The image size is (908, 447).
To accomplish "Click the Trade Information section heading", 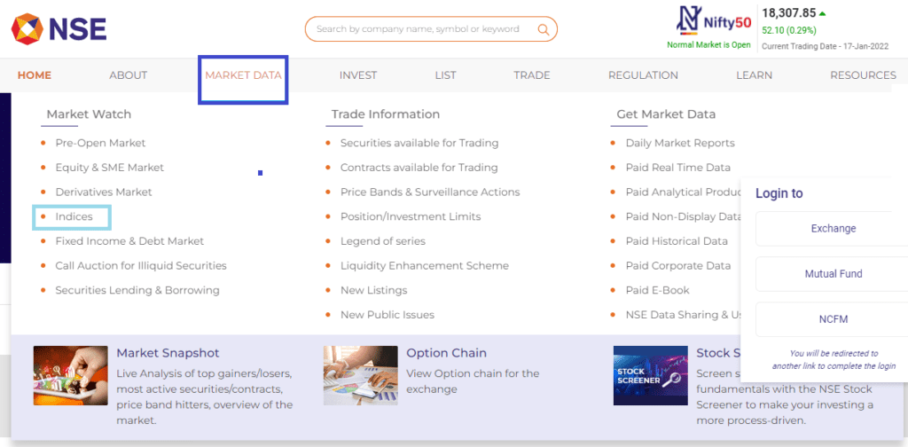I will (386, 114).
